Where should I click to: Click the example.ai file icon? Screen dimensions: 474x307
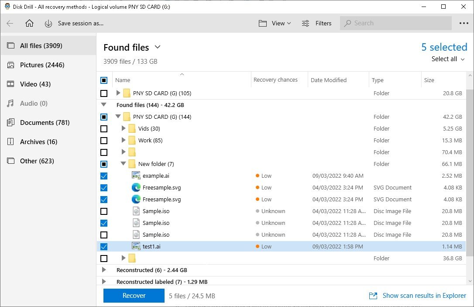click(x=136, y=176)
